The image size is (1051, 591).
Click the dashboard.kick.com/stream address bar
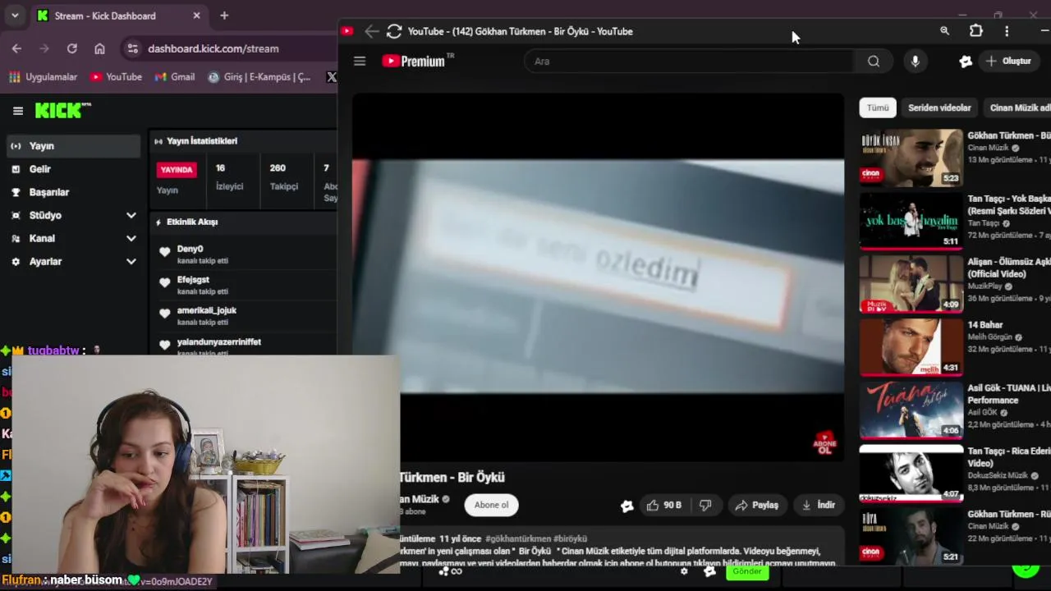tap(213, 48)
